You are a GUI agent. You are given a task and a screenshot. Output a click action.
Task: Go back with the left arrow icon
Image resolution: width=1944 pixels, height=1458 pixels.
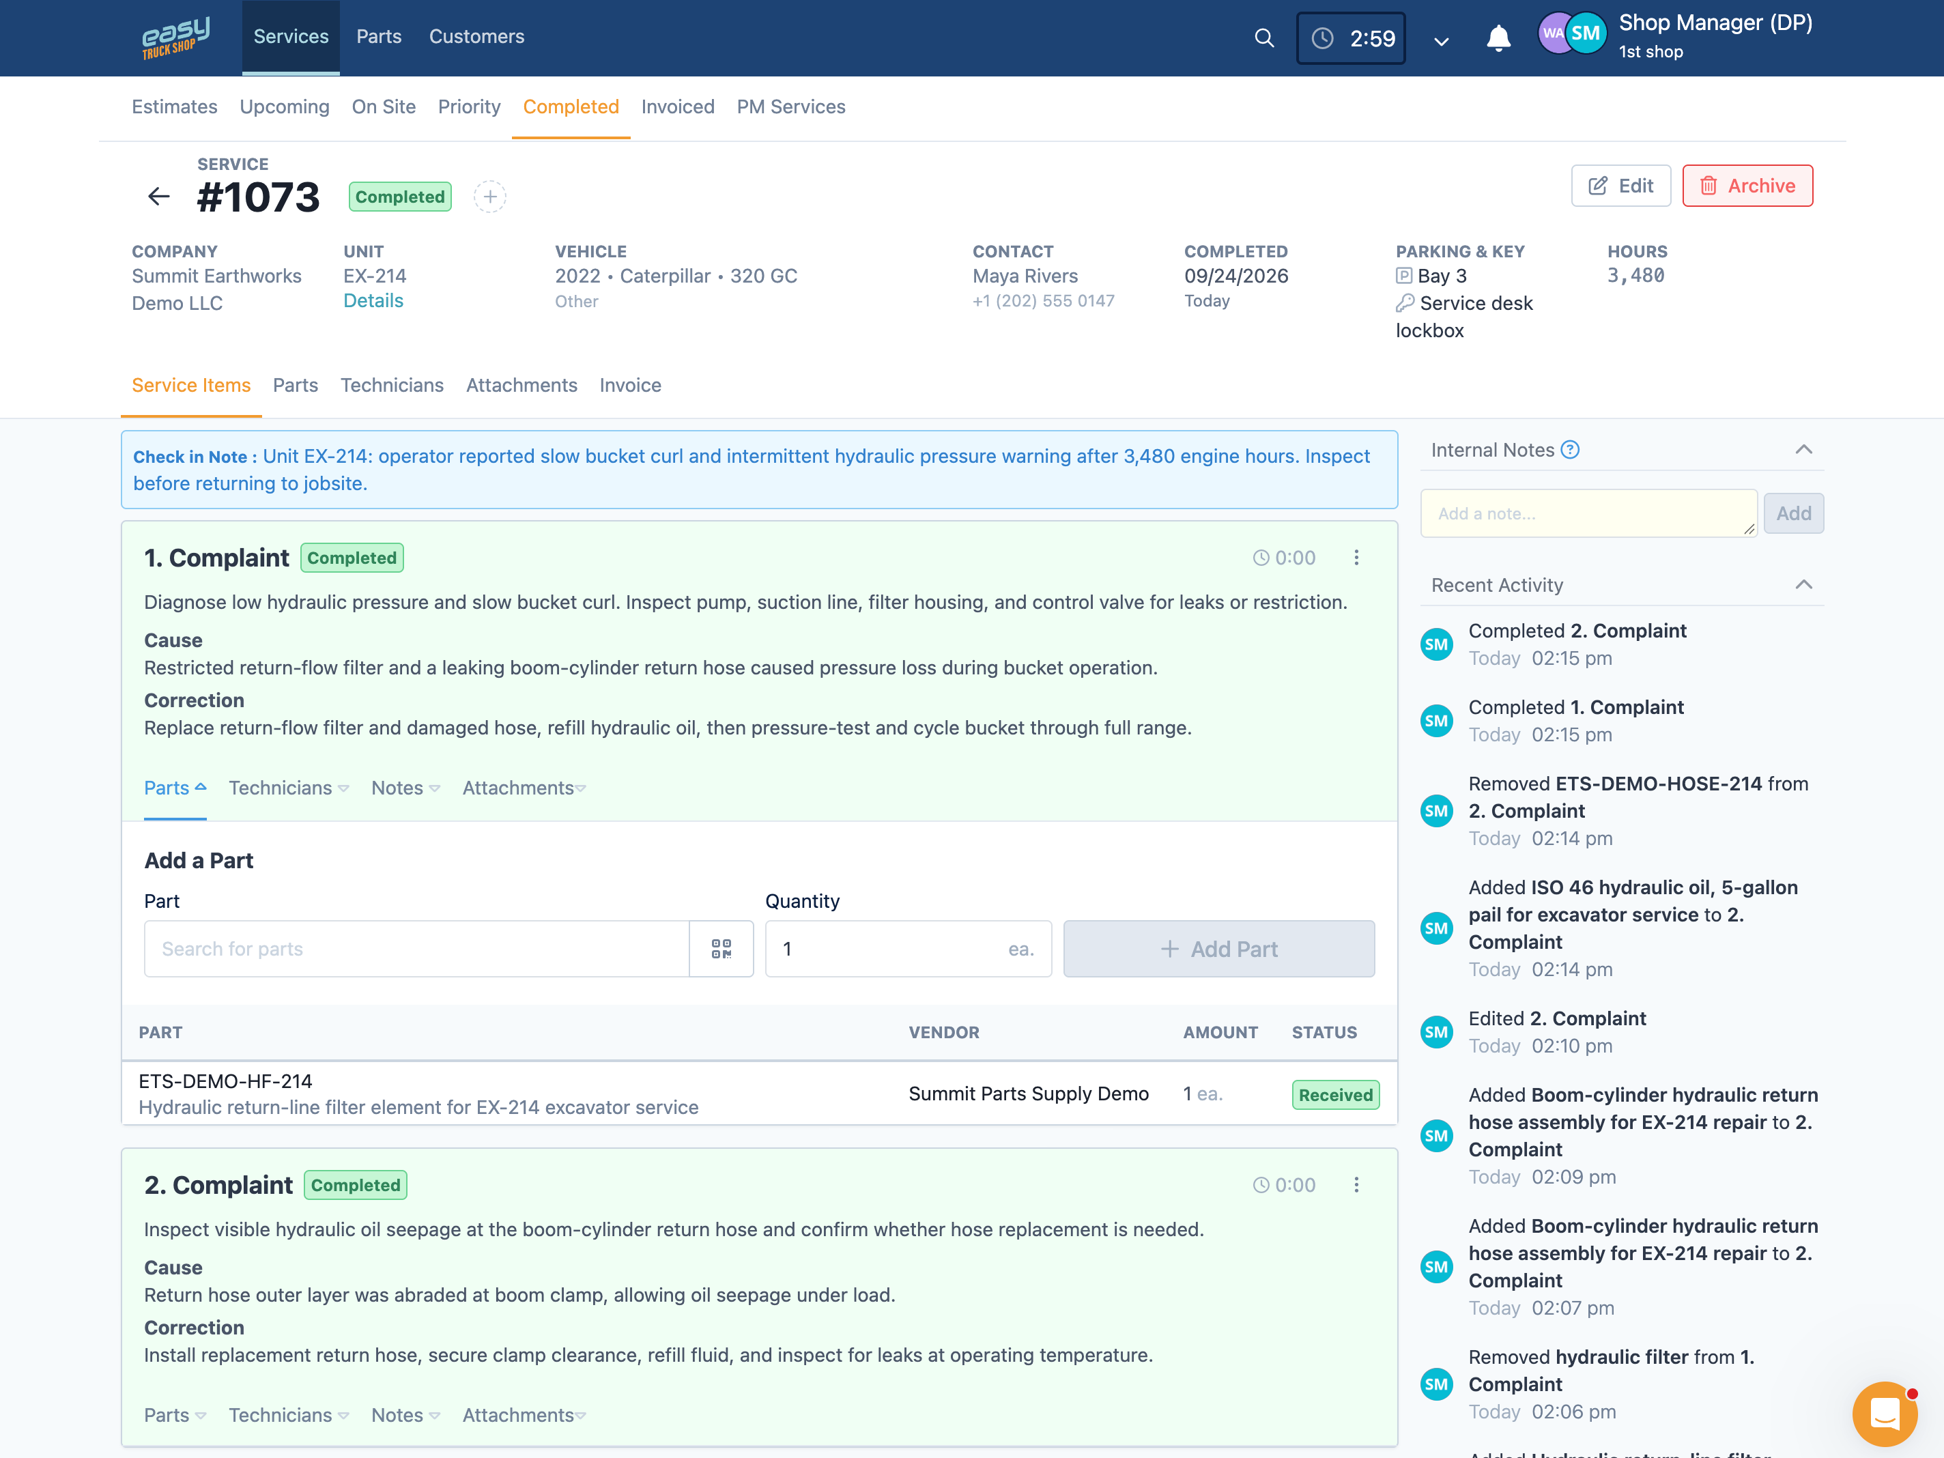coord(159,196)
